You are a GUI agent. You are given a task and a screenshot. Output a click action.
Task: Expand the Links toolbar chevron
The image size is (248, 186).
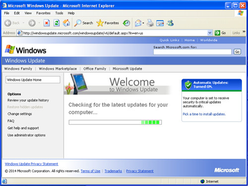(x=244, y=31)
